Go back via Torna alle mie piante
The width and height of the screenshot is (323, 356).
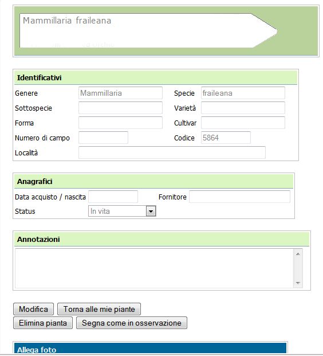pyautogui.click(x=99, y=309)
